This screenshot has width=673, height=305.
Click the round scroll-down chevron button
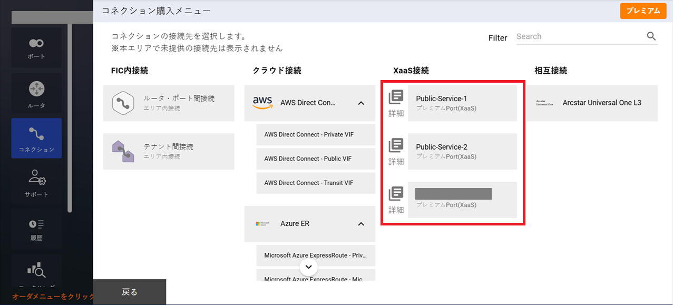point(309,267)
